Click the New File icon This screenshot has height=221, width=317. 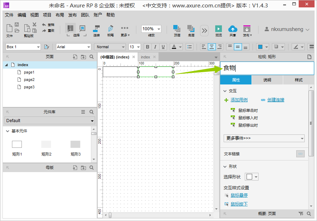pos(9,28)
